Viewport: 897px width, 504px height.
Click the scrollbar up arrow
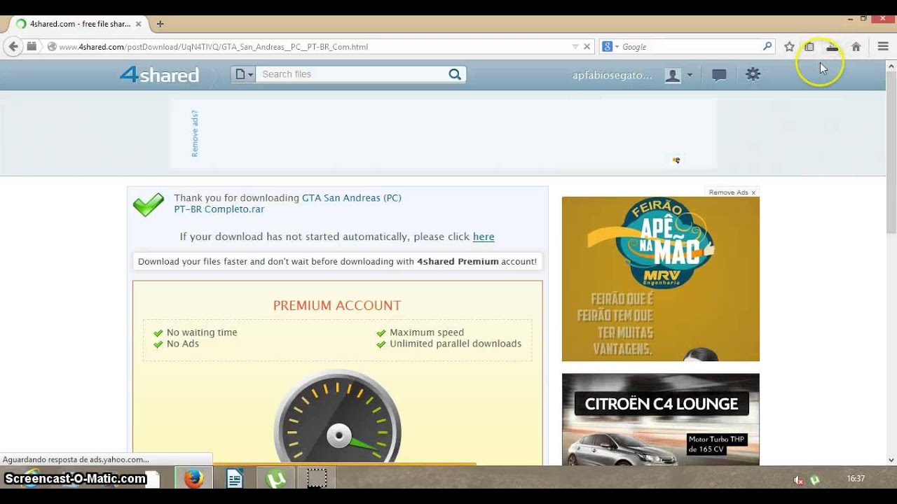891,66
